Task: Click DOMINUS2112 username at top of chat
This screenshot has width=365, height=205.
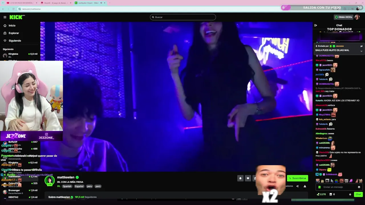Action: click(x=326, y=56)
